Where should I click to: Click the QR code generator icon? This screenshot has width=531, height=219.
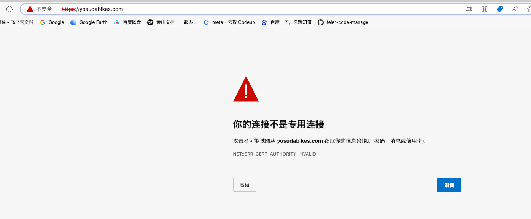tap(485, 9)
